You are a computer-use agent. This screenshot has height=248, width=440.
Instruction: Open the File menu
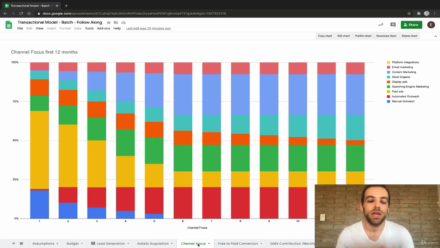pos(20,28)
